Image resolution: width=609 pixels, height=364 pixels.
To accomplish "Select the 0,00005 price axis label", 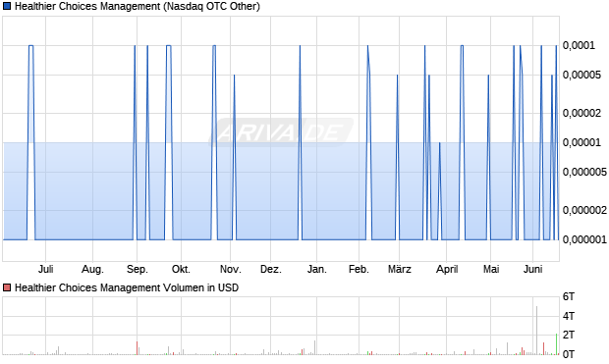I will point(581,75).
